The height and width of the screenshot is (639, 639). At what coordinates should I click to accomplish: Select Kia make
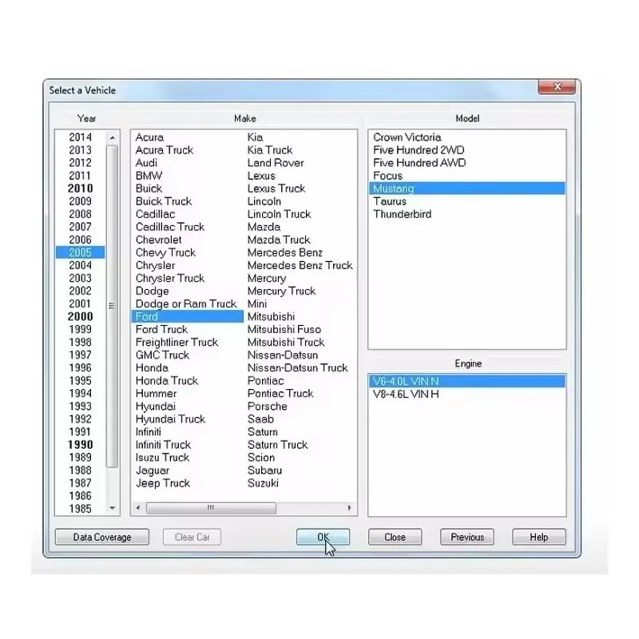click(x=255, y=137)
